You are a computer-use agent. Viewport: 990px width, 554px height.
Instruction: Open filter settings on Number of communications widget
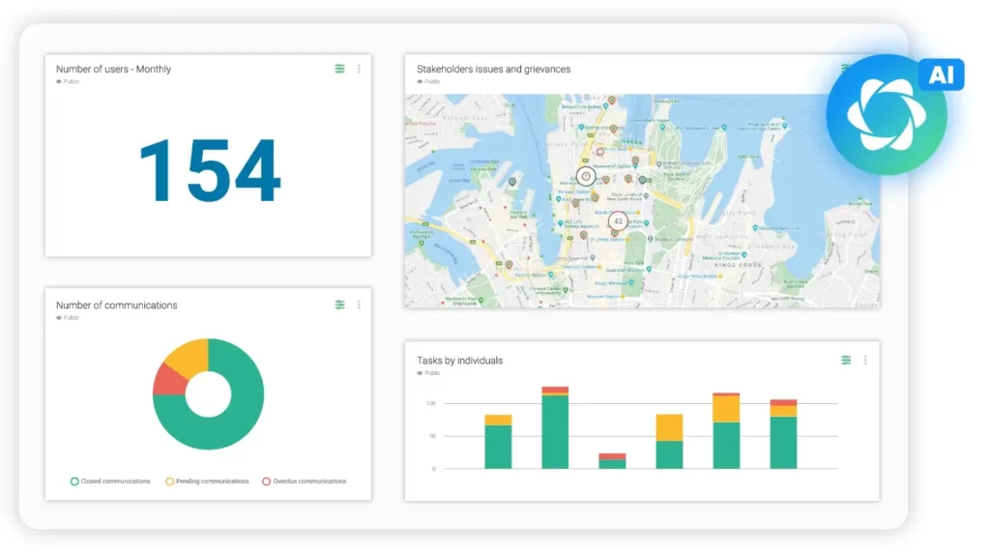(339, 305)
